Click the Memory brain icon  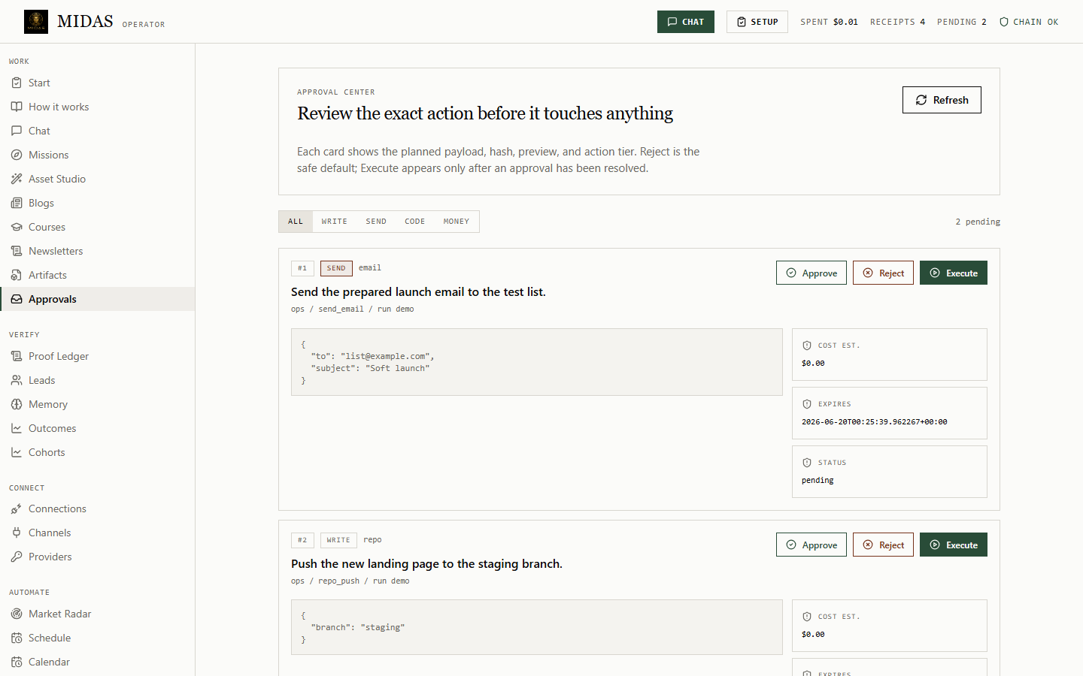(17, 404)
